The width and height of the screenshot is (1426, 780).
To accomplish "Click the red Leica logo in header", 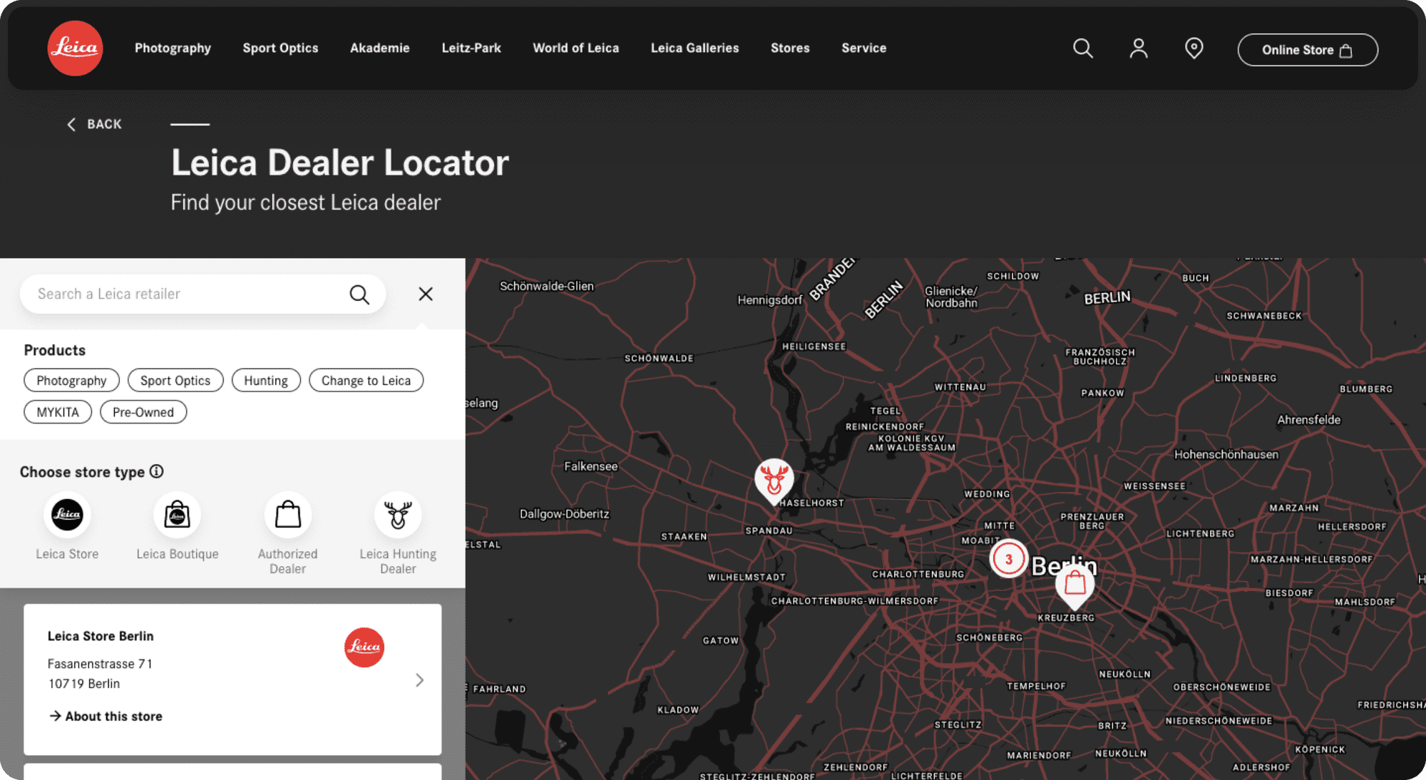I will point(75,48).
